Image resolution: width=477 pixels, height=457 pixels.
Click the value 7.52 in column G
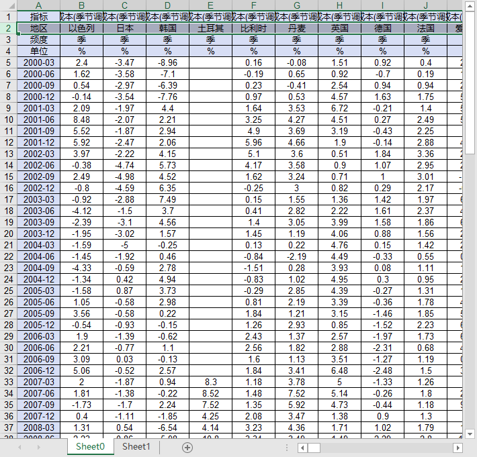(x=296, y=393)
